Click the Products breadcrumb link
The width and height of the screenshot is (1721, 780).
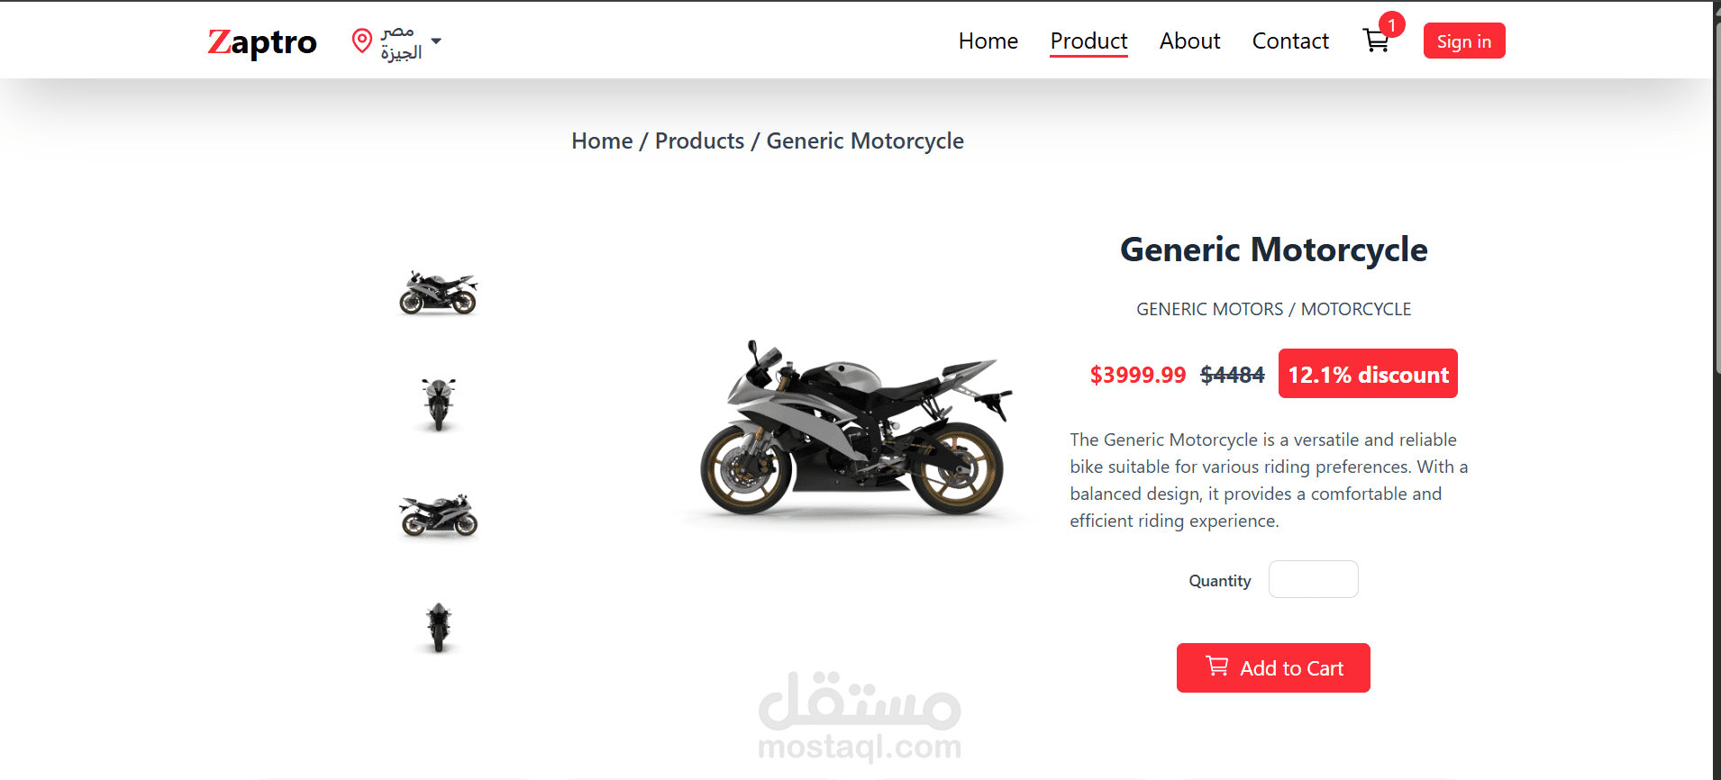click(x=699, y=141)
